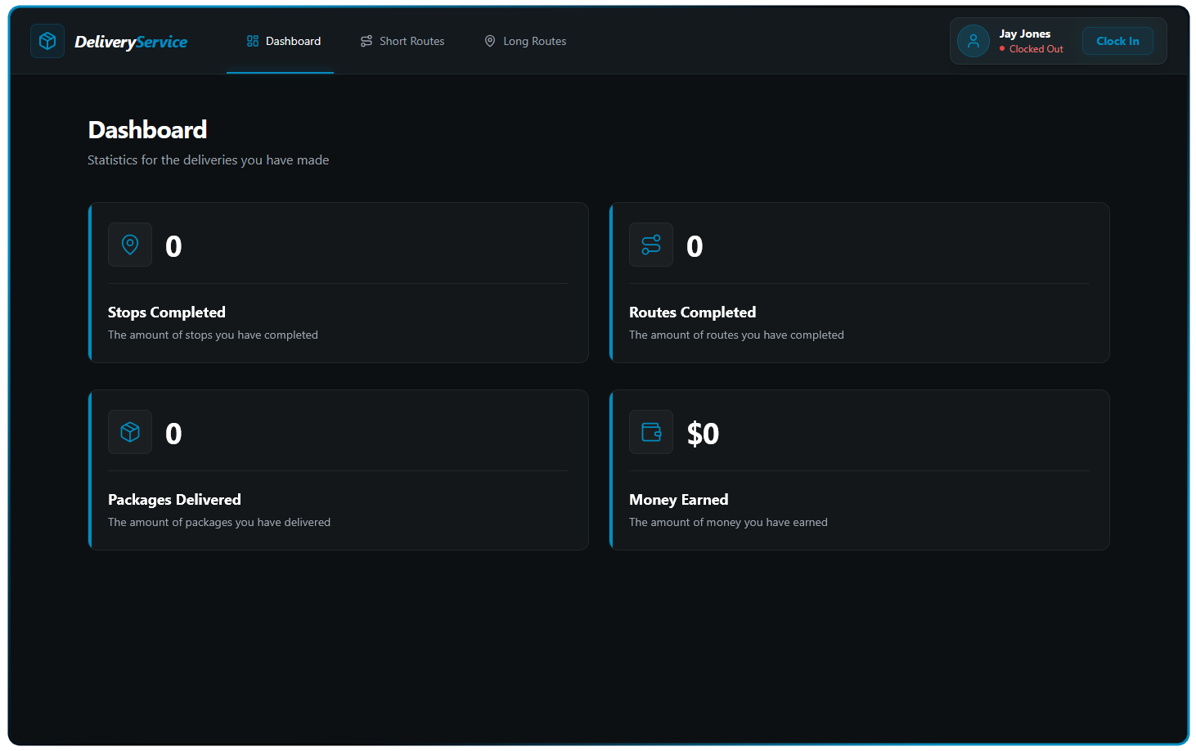Click 'The amount of money you have earned'
The width and height of the screenshot is (1196, 751).
(x=728, y=523)
